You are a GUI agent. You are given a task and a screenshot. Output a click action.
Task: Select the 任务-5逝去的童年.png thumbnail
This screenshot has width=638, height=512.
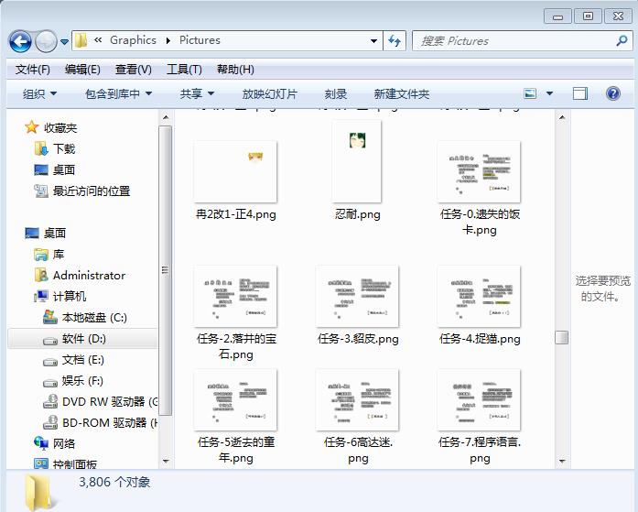point(235,400)
